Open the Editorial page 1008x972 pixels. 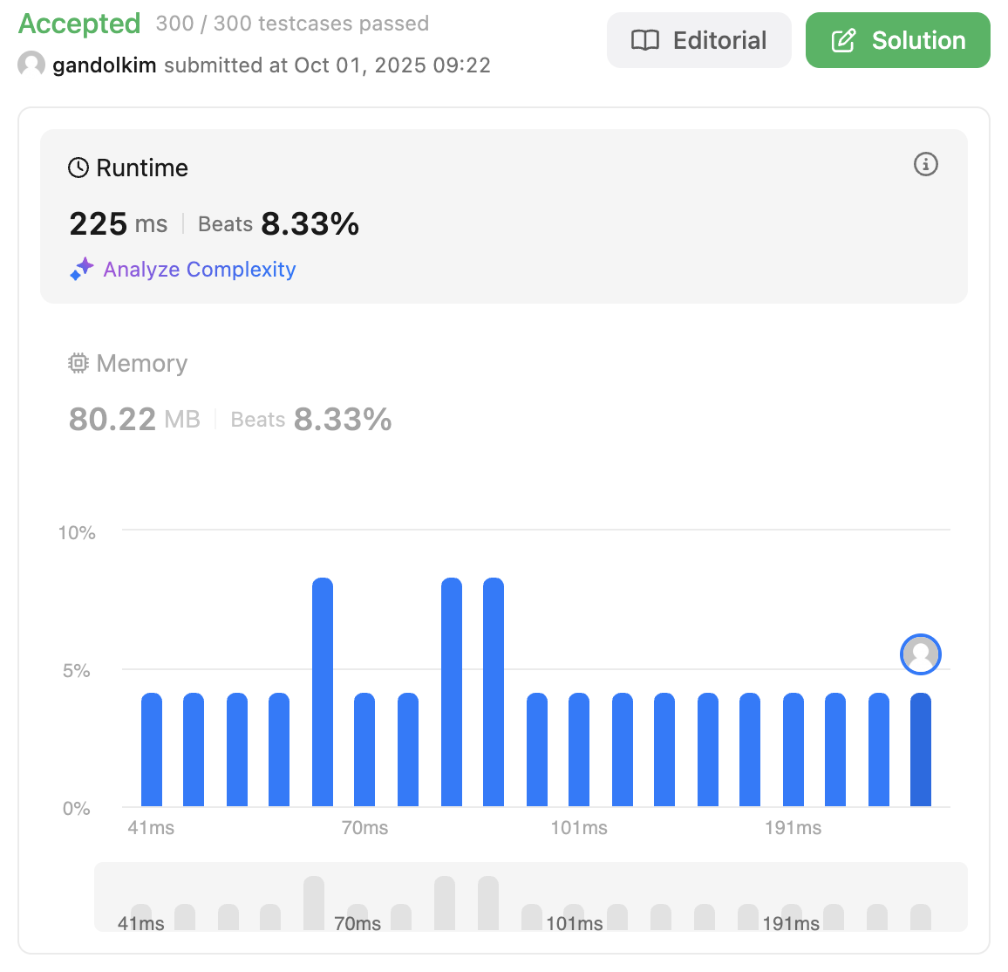point(698,40)
